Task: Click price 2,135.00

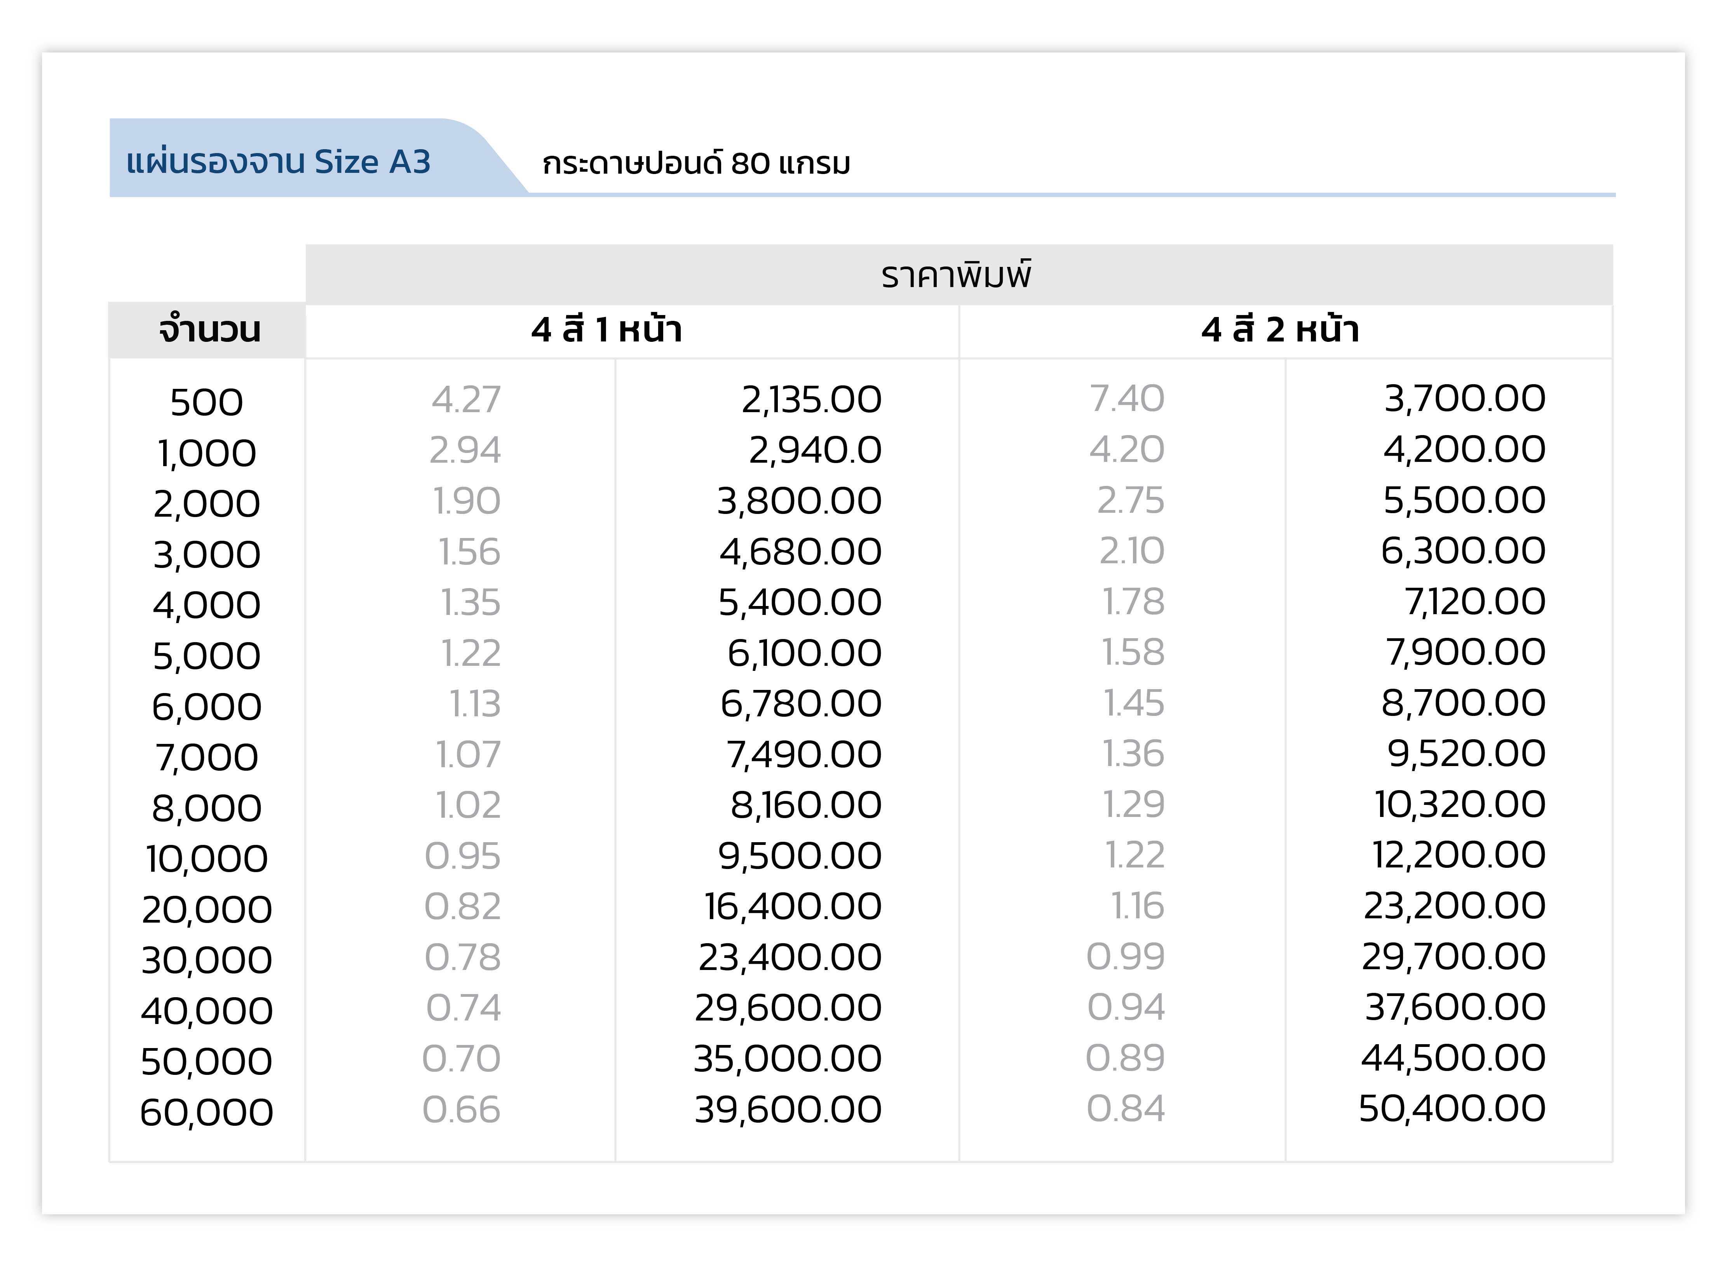Action: 811,399
